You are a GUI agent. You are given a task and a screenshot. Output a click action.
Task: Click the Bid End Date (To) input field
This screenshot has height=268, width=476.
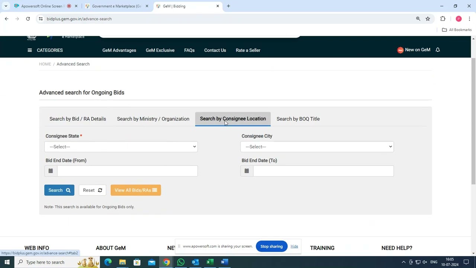(x=323, y=171)
